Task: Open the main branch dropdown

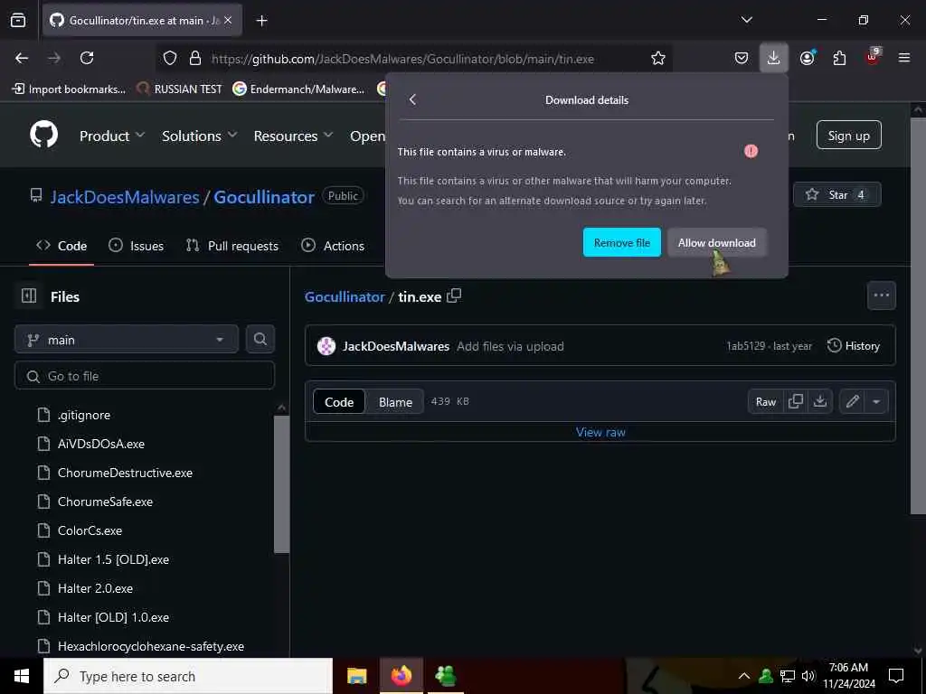Action: 127,340
